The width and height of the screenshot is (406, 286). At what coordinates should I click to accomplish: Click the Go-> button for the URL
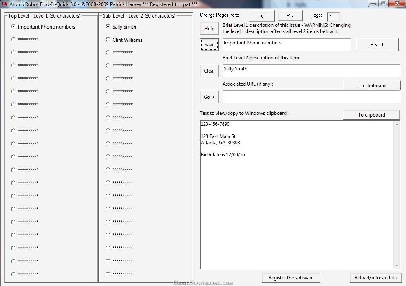tap(209, 97)
